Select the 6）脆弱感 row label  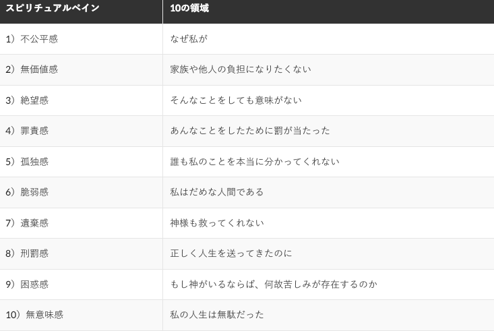tap(27, 192)
